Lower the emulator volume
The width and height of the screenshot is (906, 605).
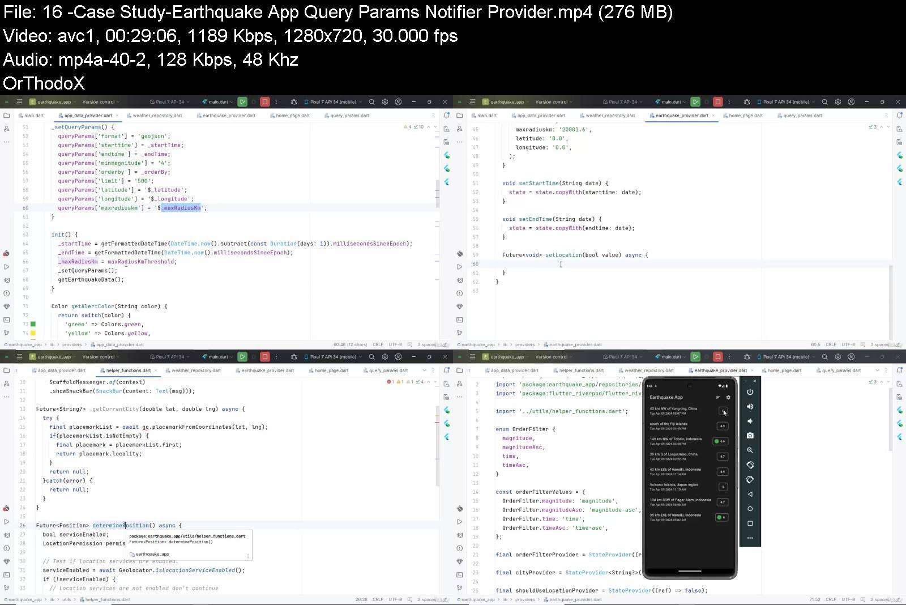[750, 421]
